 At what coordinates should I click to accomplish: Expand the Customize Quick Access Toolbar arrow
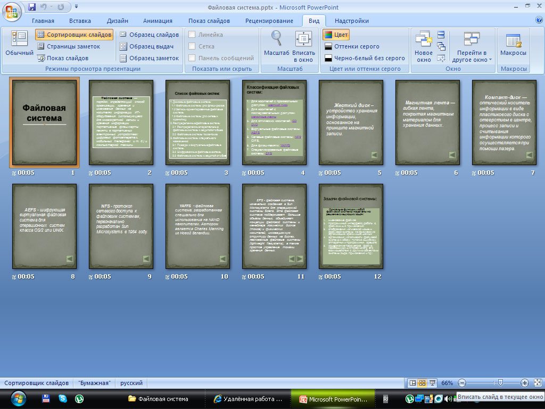coord(76,7)
